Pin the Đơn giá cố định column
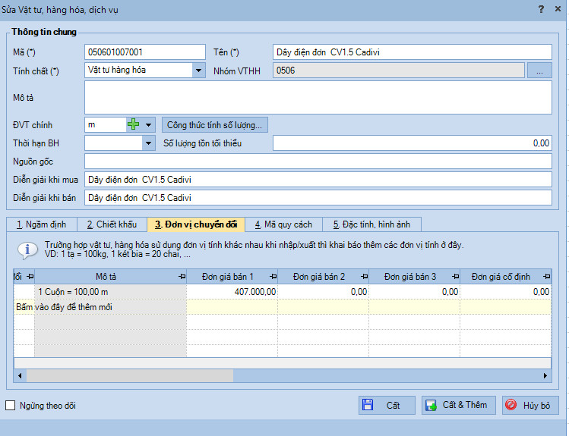Screen dimensions: 569x436 (546, 277)
